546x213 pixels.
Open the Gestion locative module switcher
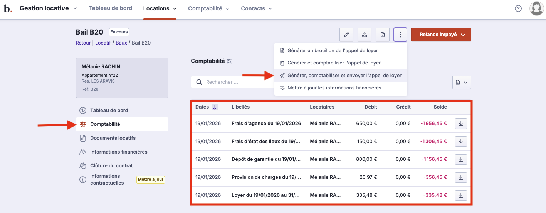click(x=48, y=8)
